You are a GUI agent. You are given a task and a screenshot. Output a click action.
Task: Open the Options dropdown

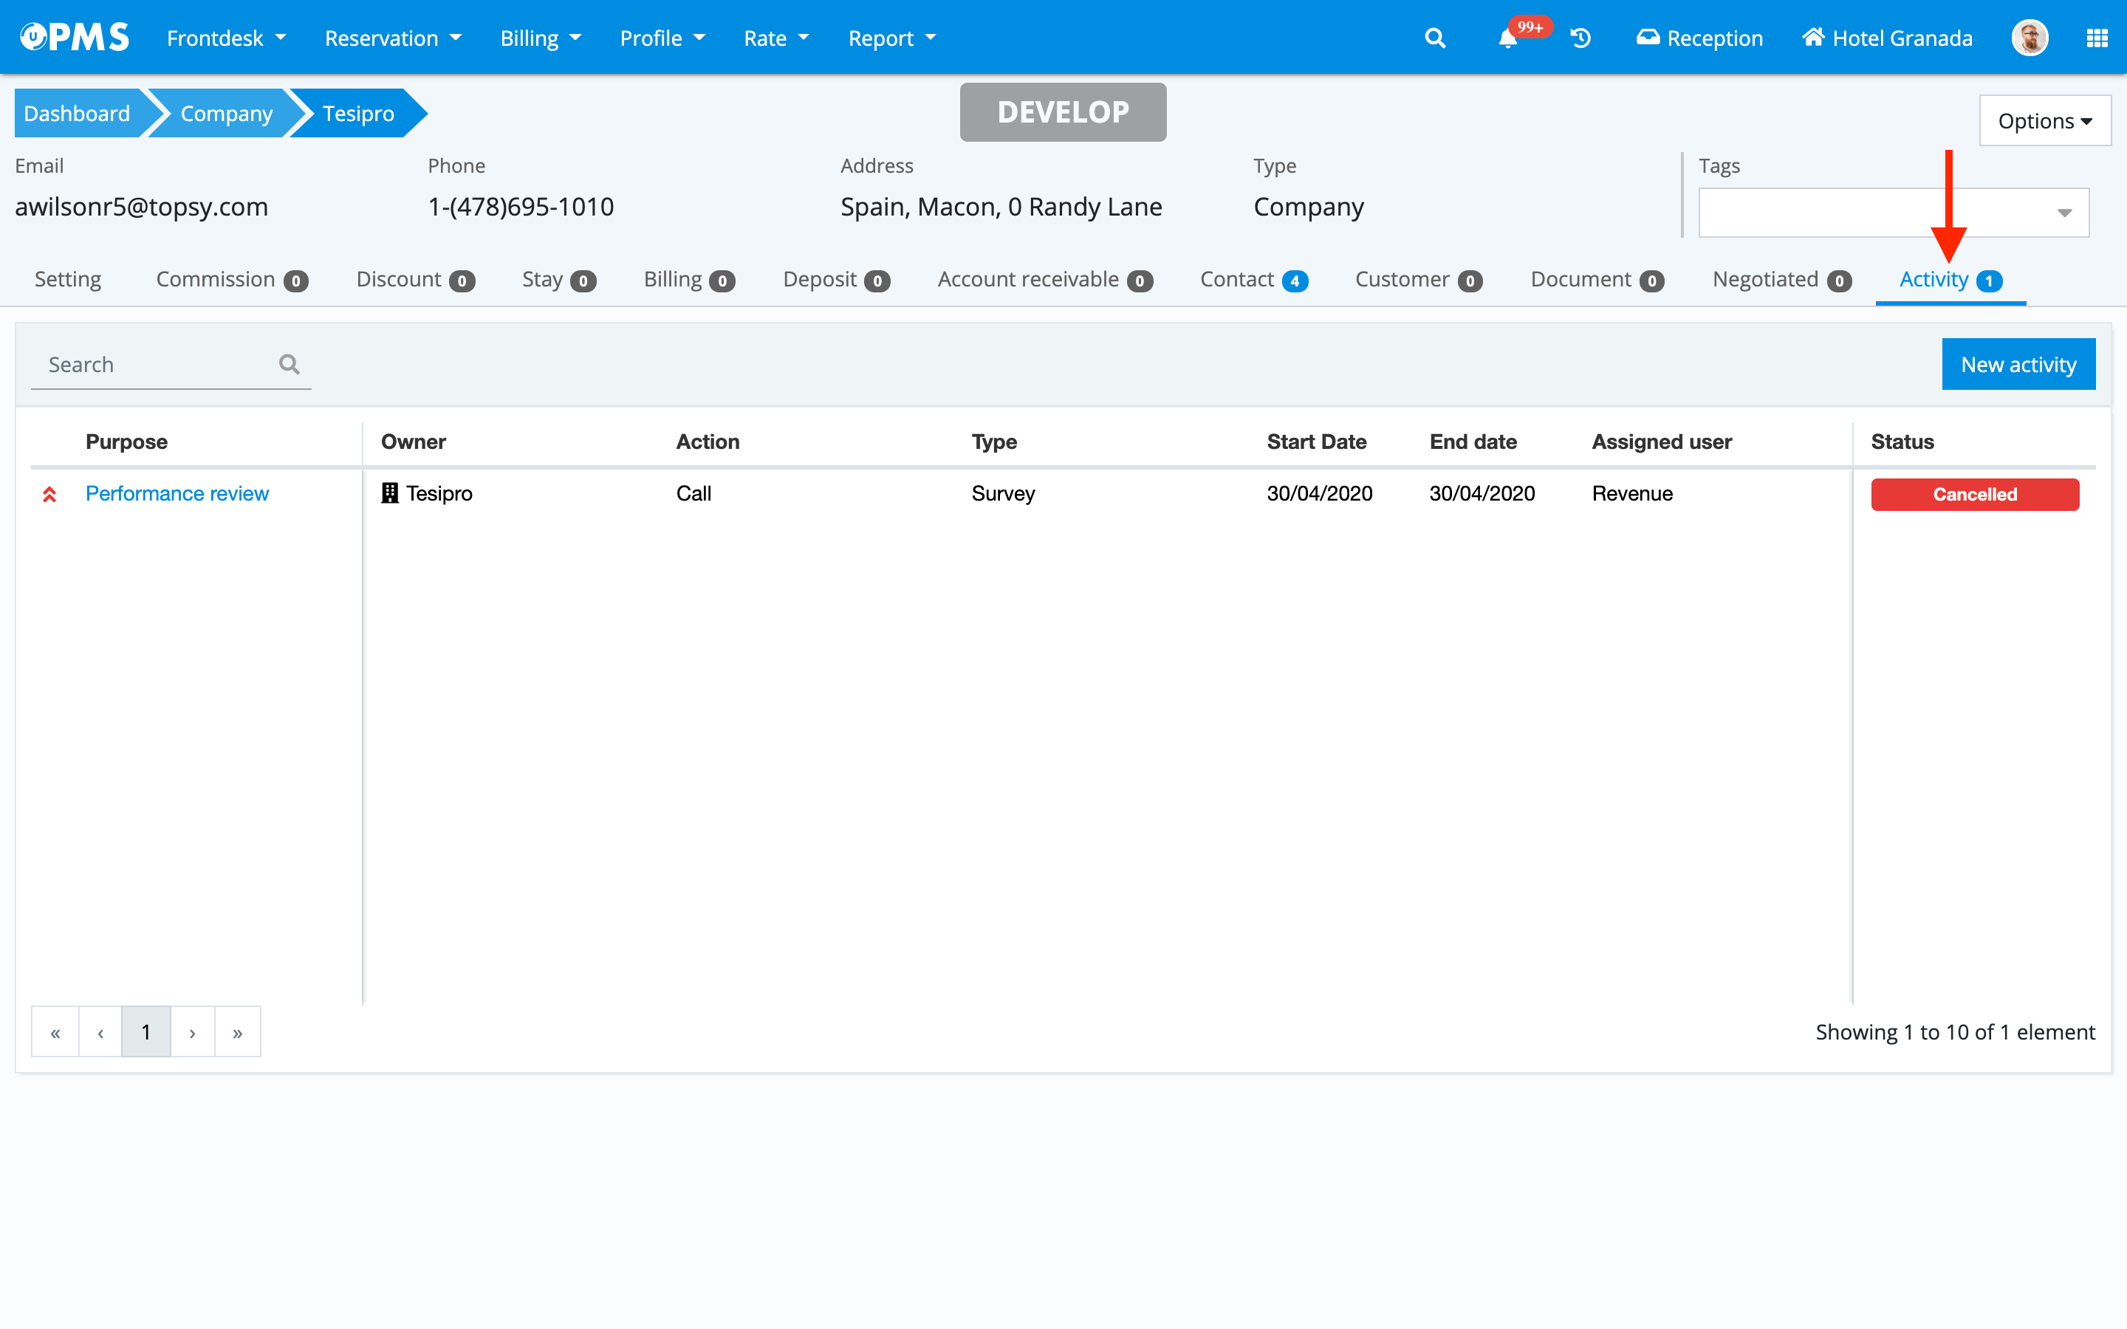click(2044, 121)
